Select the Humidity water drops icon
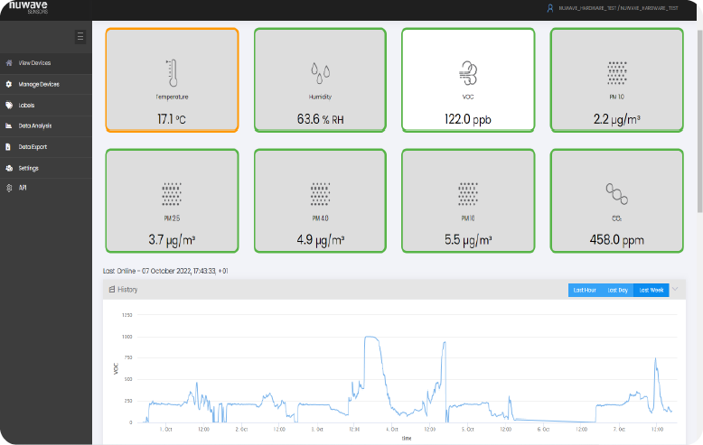This screenshot has width=703, height=445. pyautogui.click(x=321, y=72)
